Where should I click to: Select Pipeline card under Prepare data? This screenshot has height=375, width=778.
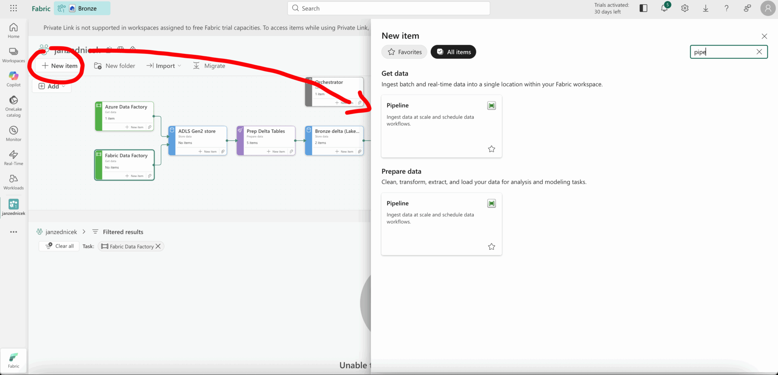pos(441,224)
